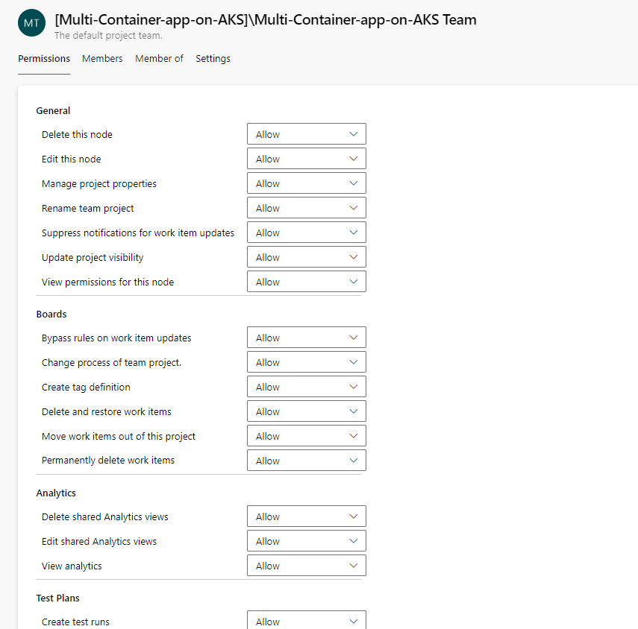This screenshot has width=638, height=629.
Task: Open the Bypass rules on work item updates dropdown
Action: [307, 338]
